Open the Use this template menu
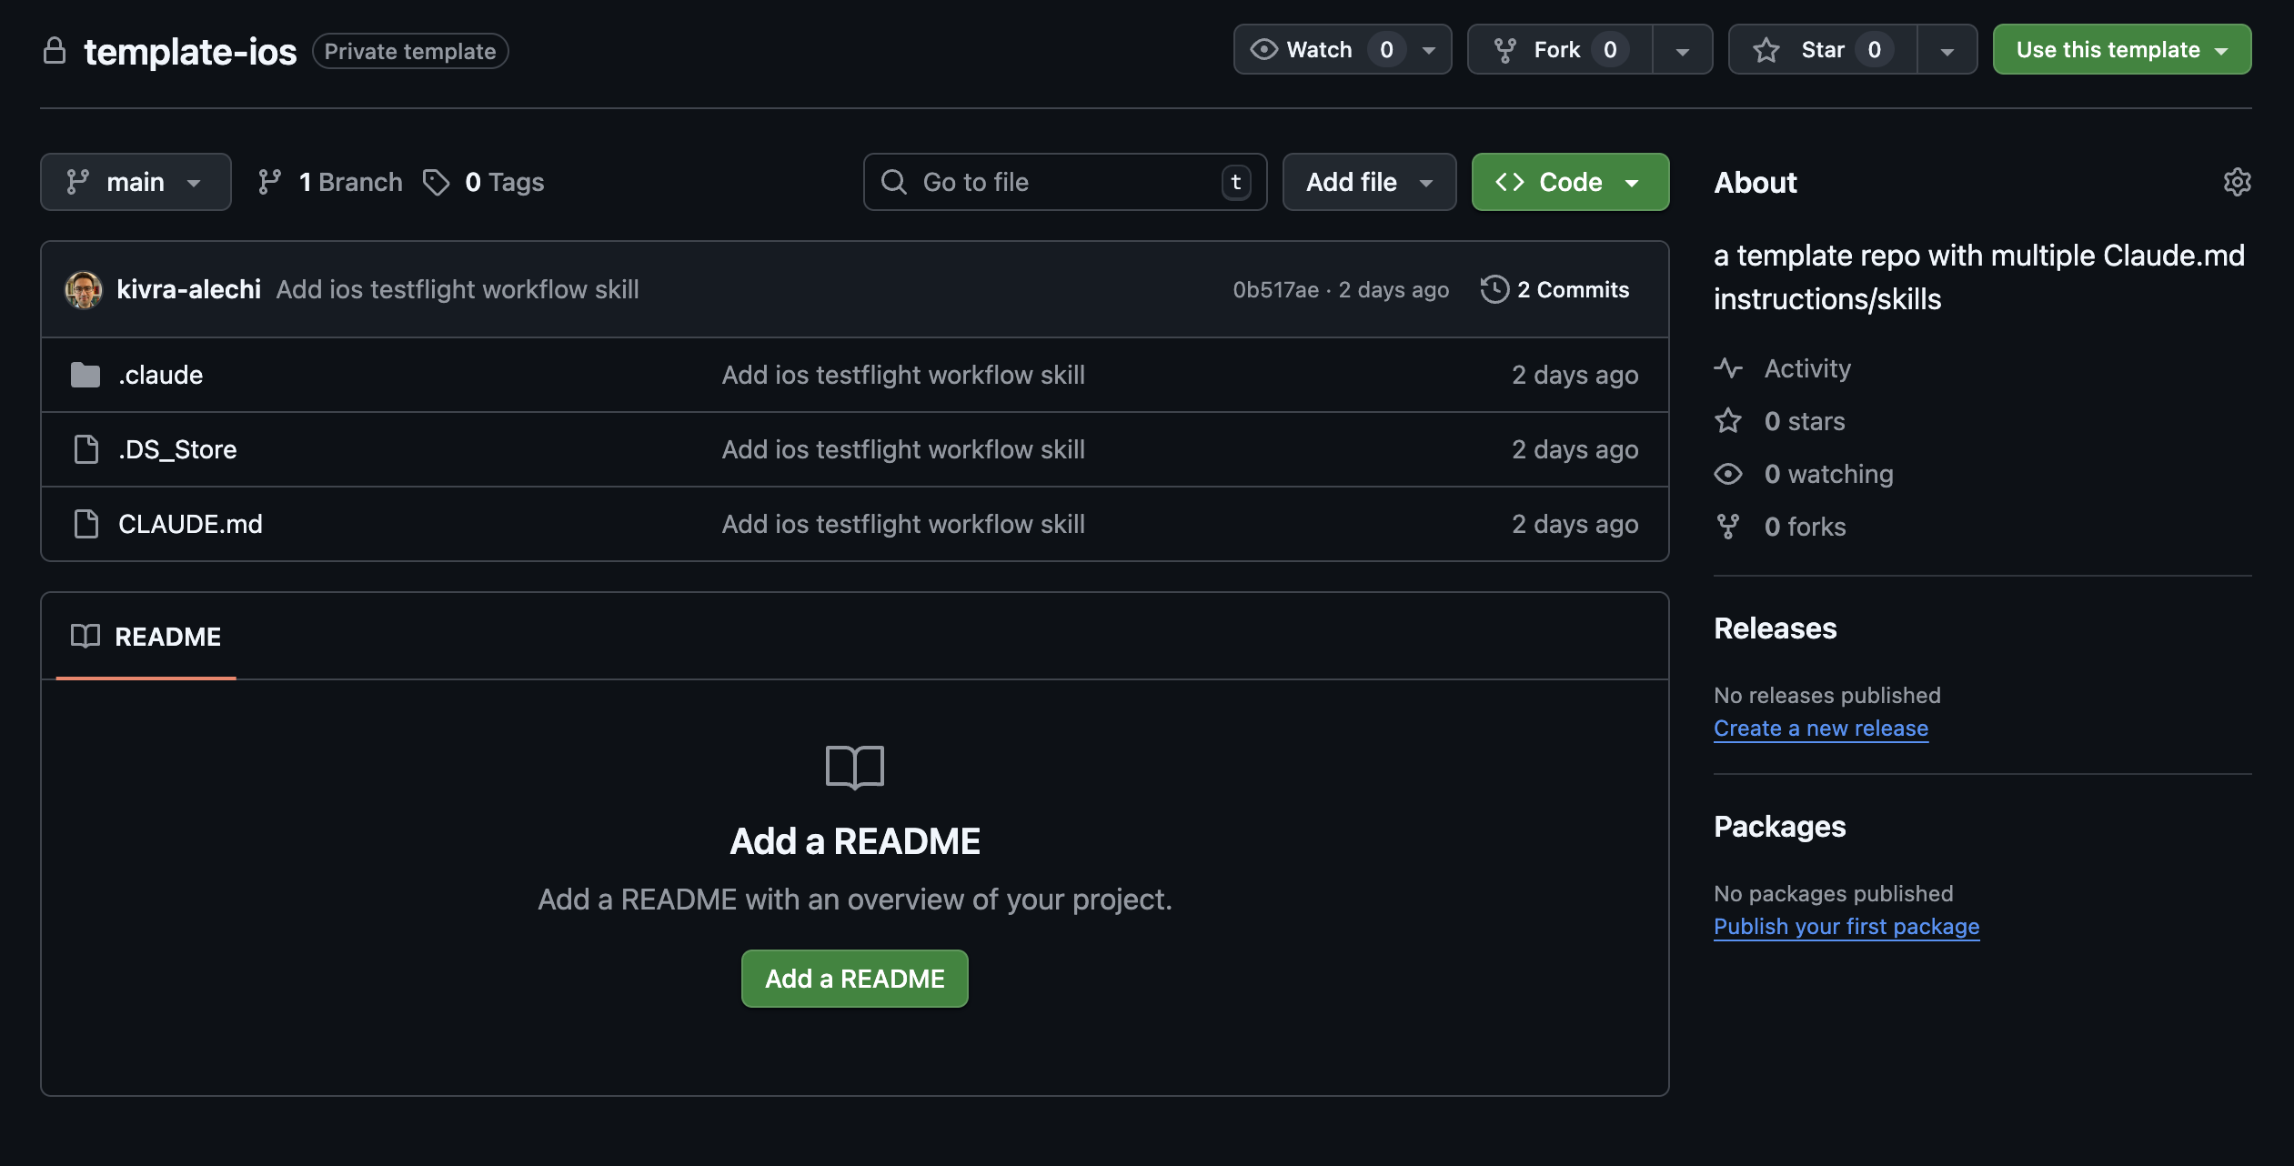2294x1166 pixels. (2121, 49)
